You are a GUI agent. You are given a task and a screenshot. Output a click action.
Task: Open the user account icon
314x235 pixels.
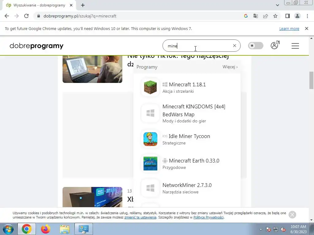(275, 45)
